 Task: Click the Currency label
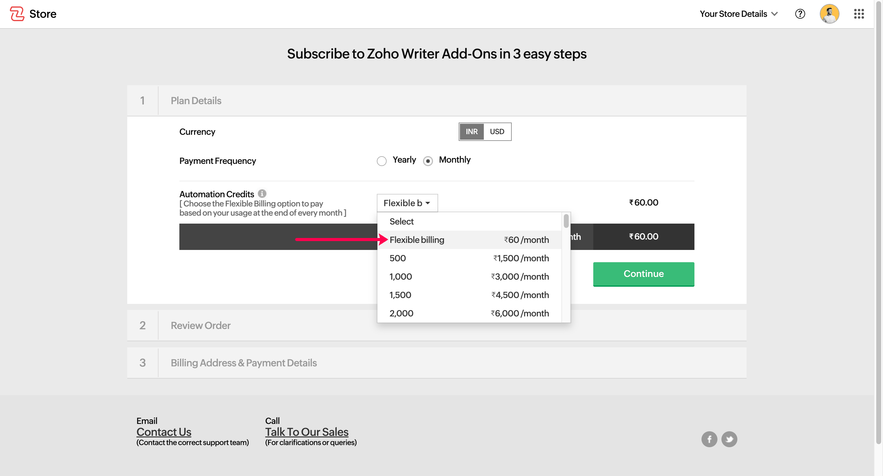197,132
